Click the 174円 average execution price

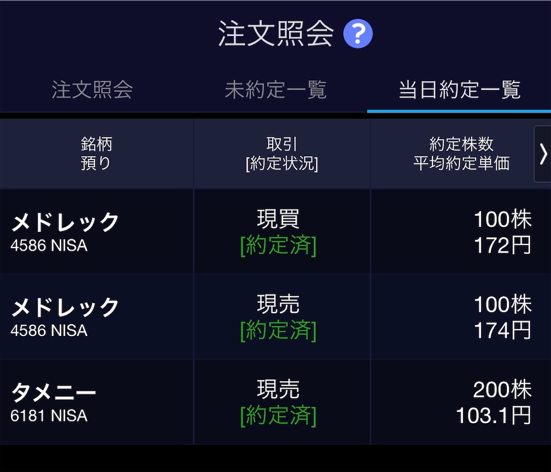click(x=503, y=332)
